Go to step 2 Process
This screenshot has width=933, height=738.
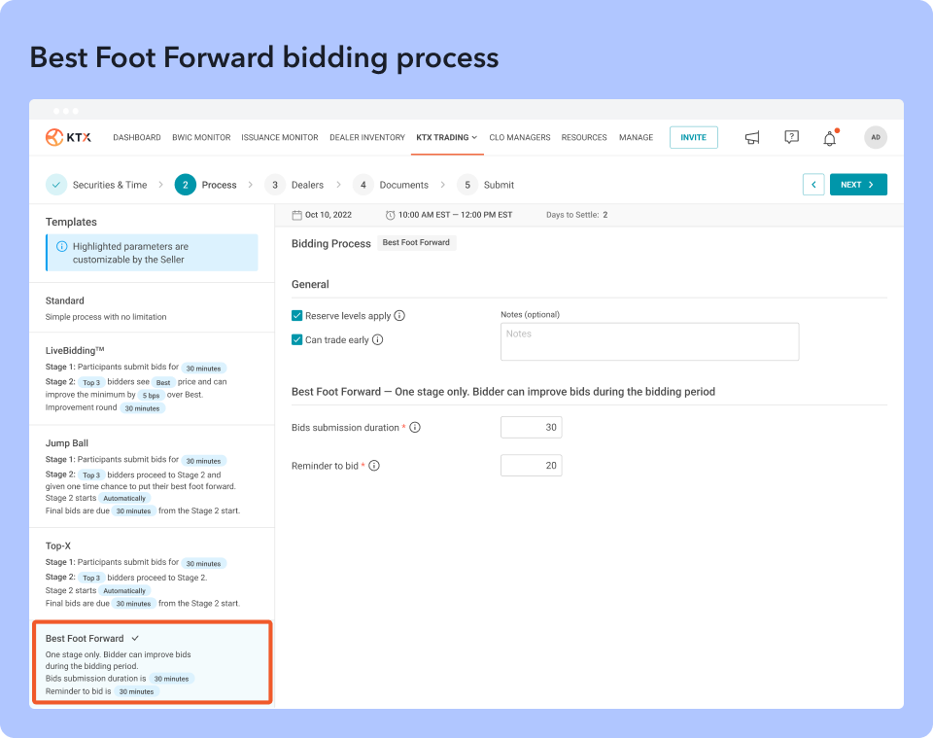[205, 185]
